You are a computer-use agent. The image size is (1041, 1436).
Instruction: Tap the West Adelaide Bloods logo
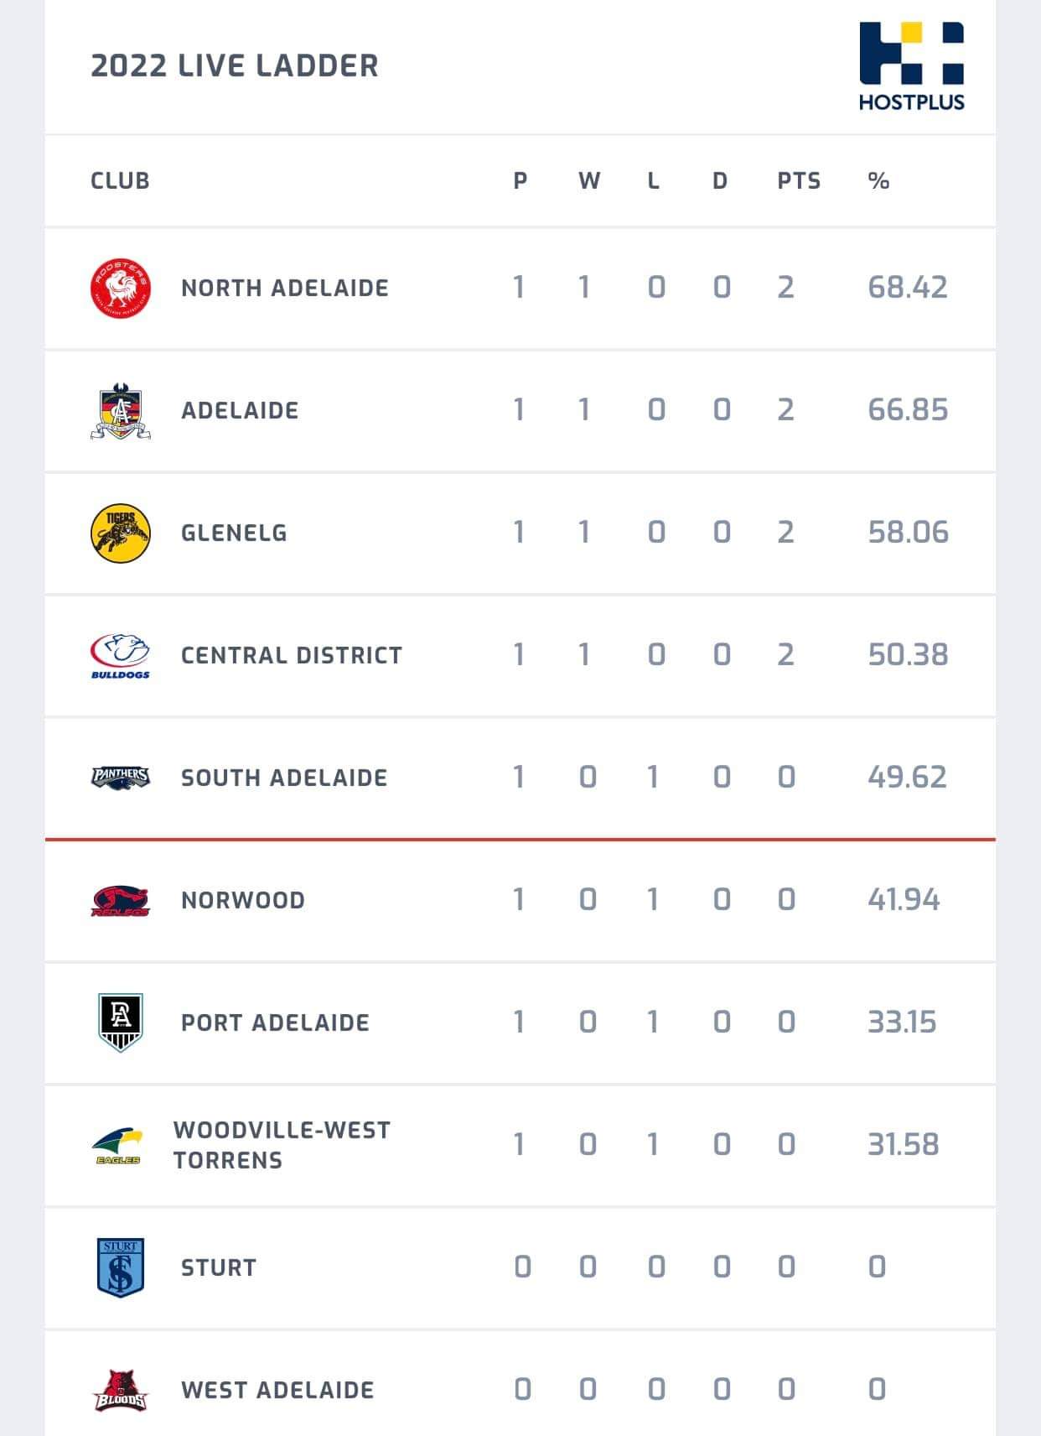tap(120, 1390)
